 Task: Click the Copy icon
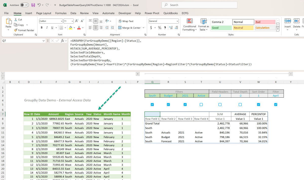click(x=15, y=25)
